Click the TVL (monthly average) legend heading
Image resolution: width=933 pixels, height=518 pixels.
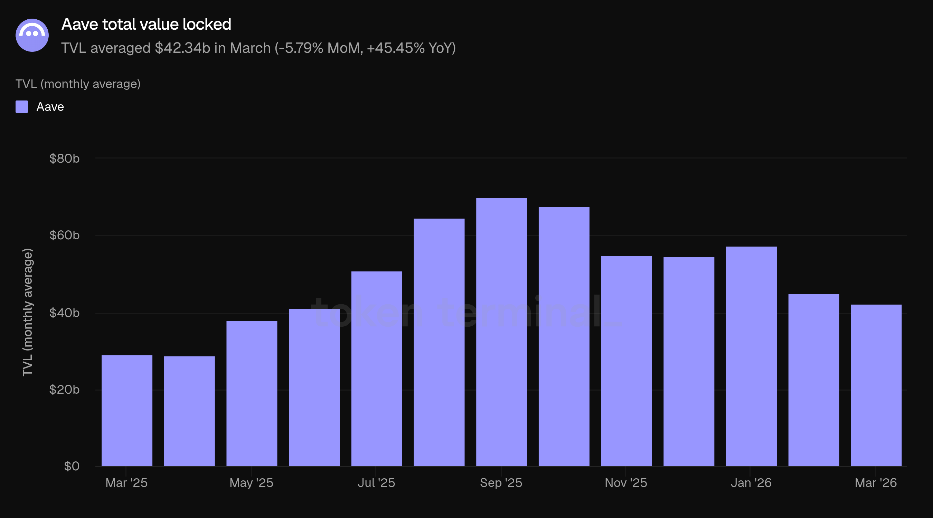78,84
